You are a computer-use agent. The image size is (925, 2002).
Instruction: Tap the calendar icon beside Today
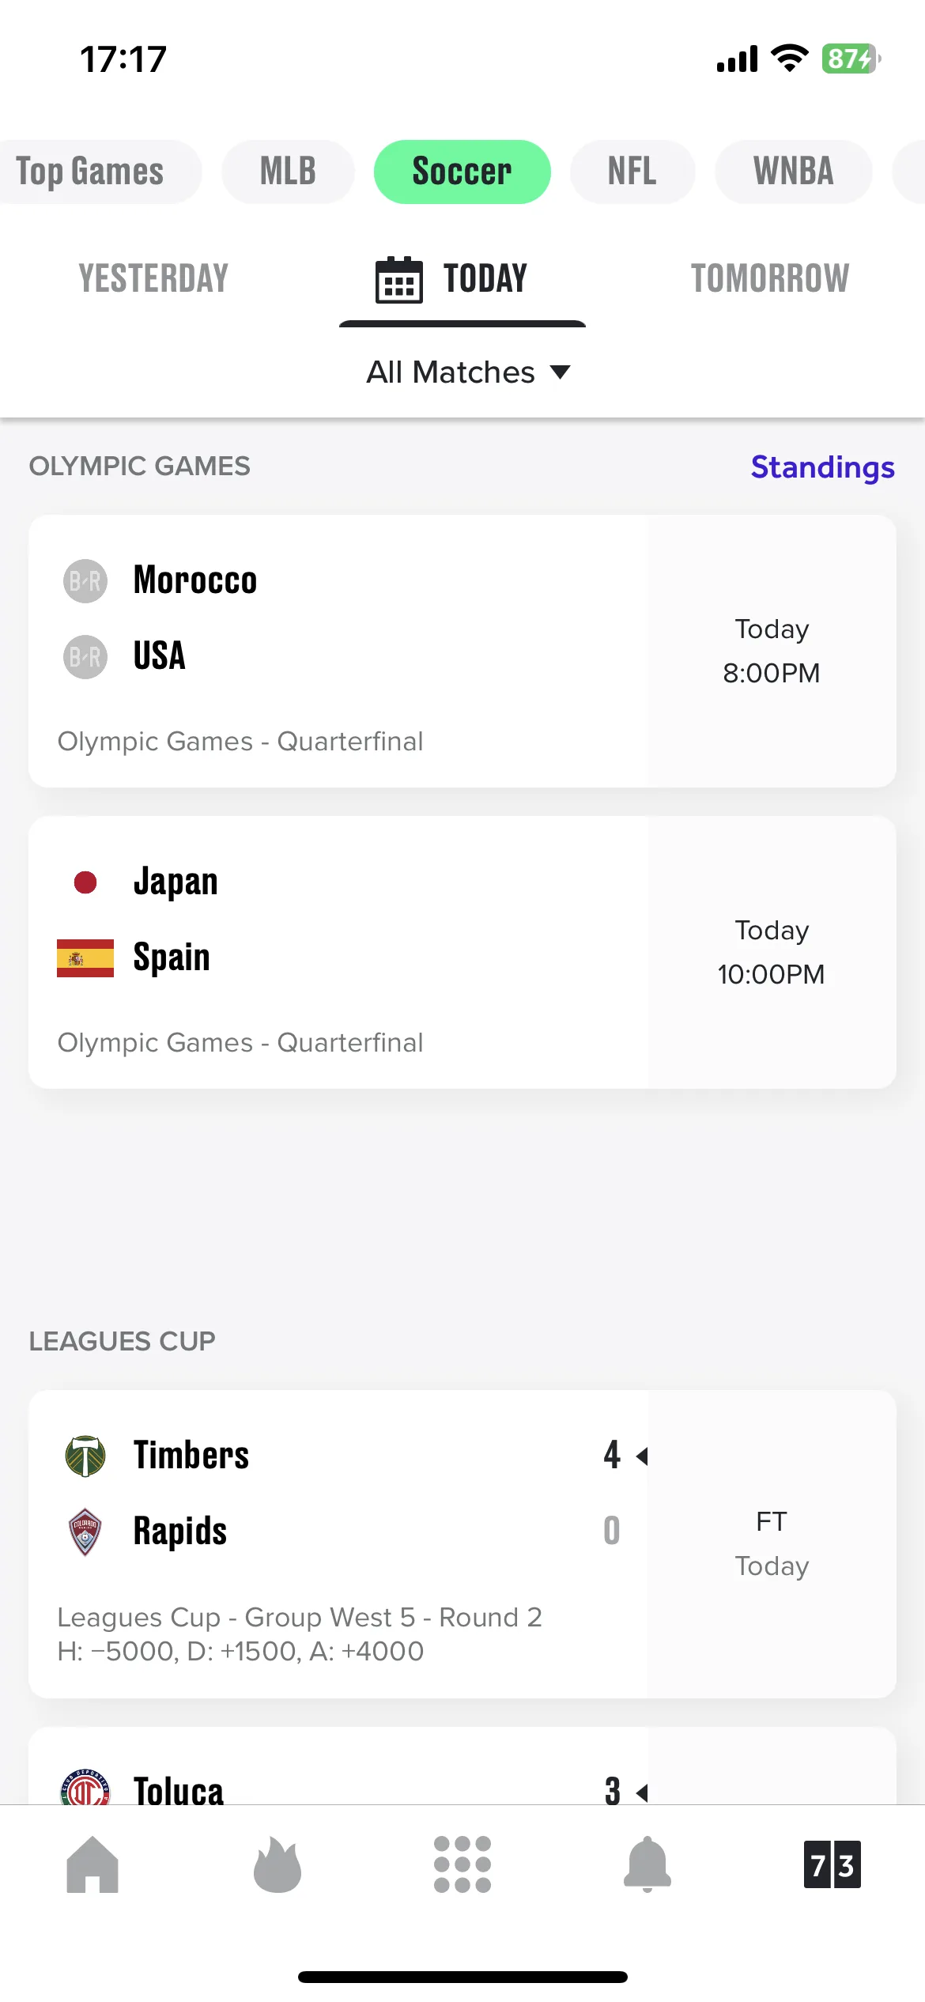pyautogui.click(x=398, y=279)
